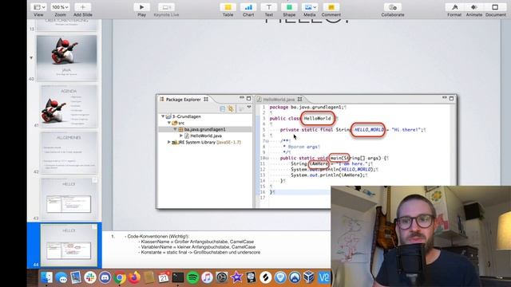Insert a Shape from the toolbar
Screen dimensions: 511x287
click(289, 7)
